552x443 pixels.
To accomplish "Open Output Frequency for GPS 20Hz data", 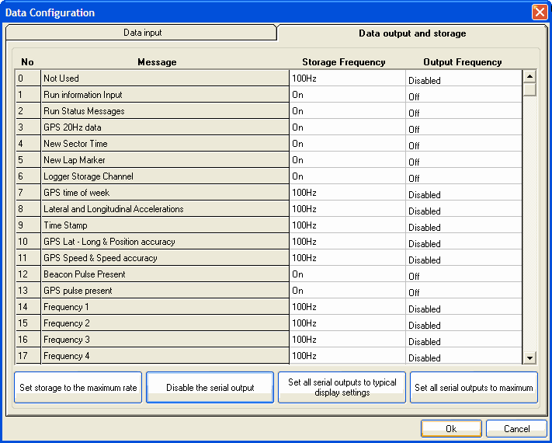I will (x=463, y=128).
